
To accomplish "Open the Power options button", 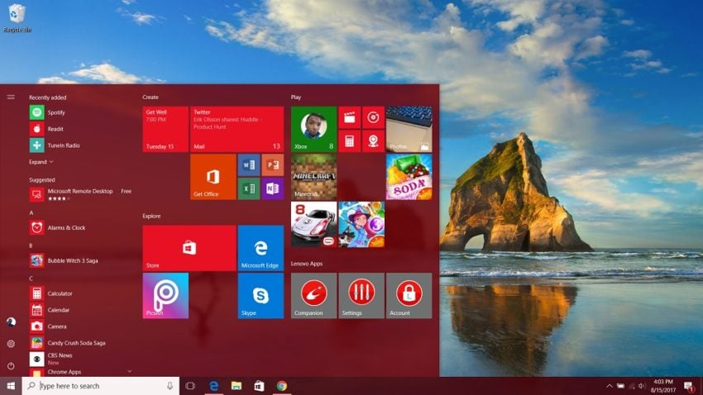I will (x=11, y=365).
